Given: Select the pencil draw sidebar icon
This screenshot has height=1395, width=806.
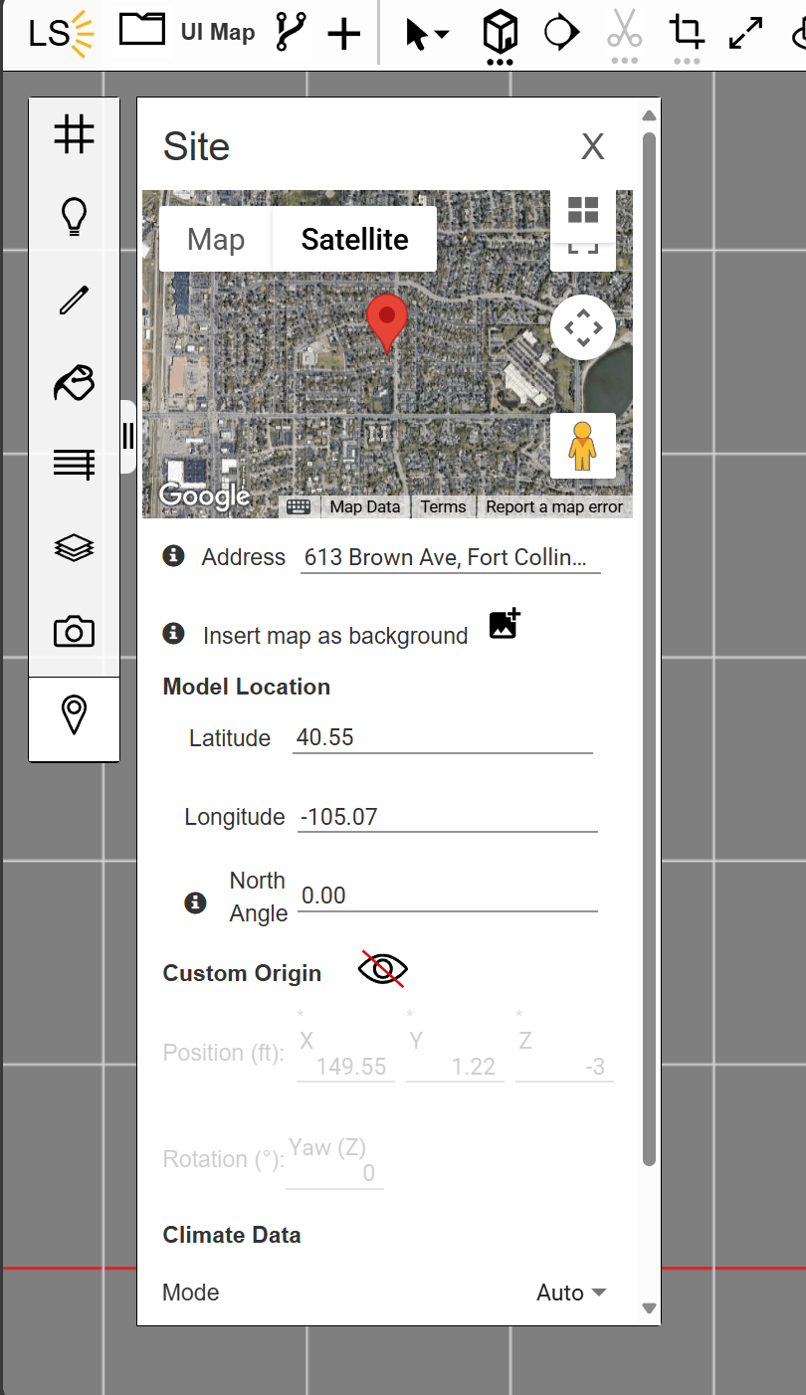Looking at the screenshot, I should click(x=75, y=299).
